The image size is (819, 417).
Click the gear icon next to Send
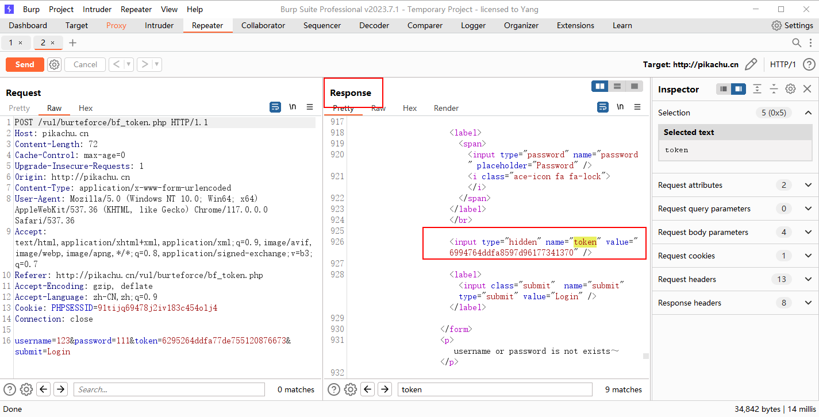(x=54, y=65)
